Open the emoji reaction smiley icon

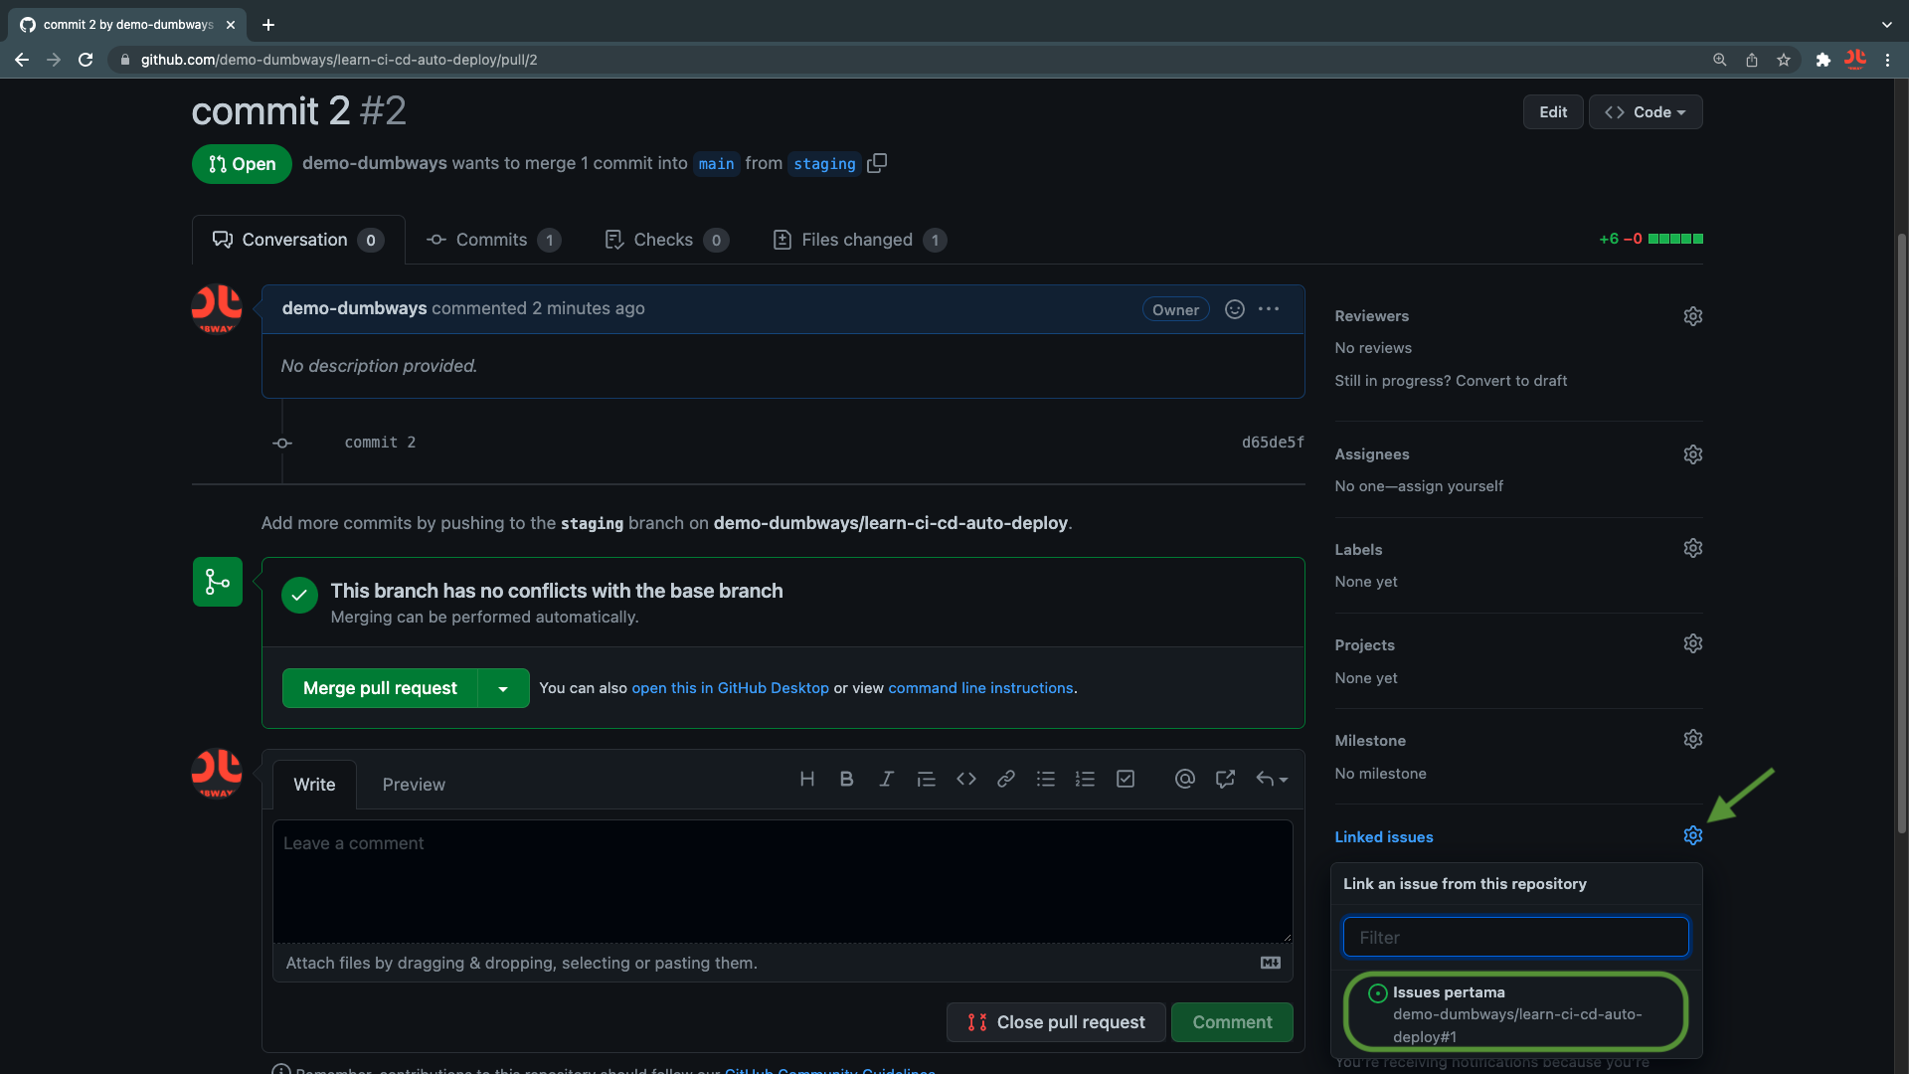point(1234,309)
